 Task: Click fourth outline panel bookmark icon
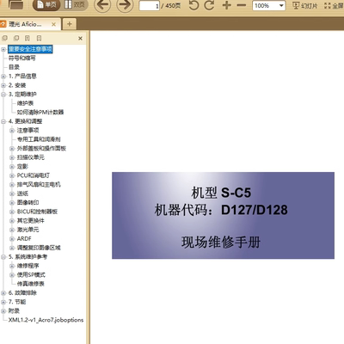tap(39, 38)
